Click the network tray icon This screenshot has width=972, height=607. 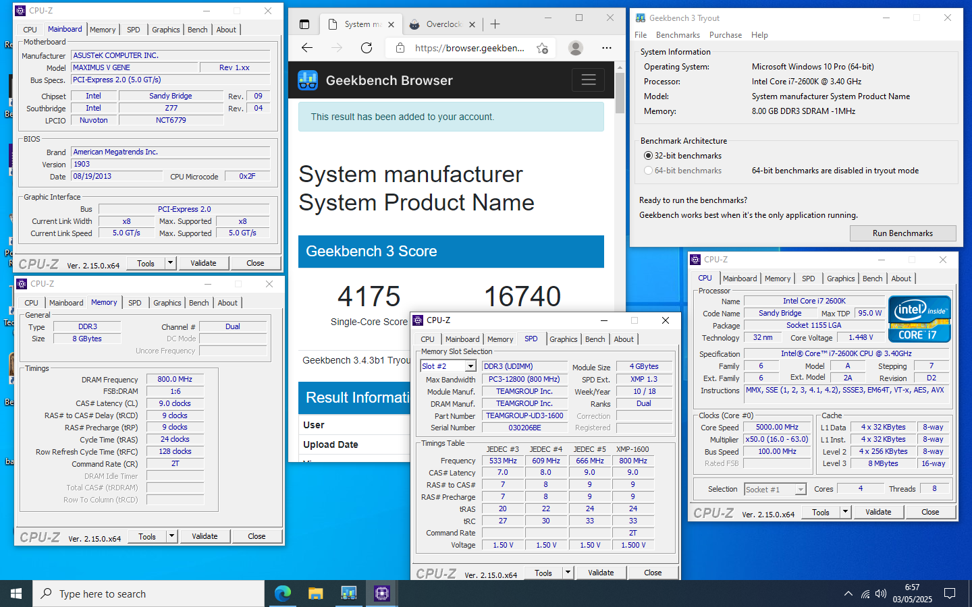(x=865, y=594)
